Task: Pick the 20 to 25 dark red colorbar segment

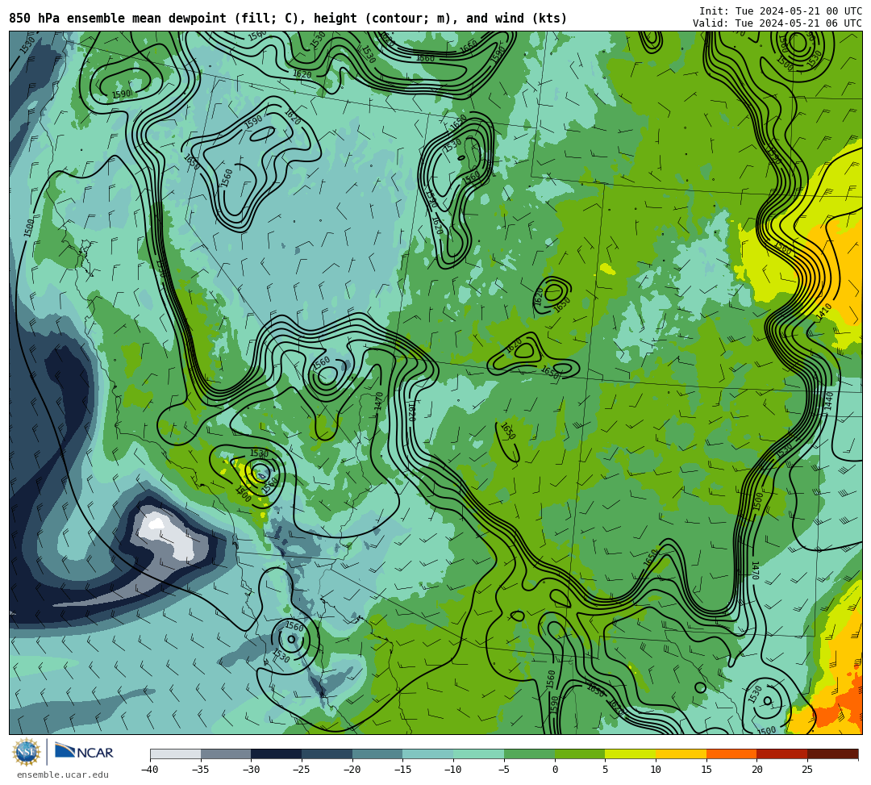Action: click(x=782, y=754)
